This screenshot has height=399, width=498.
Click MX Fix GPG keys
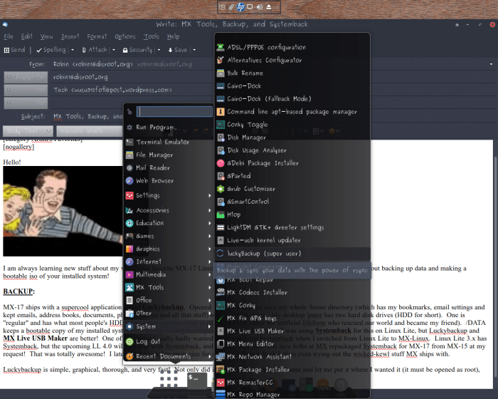coord(292,318)
